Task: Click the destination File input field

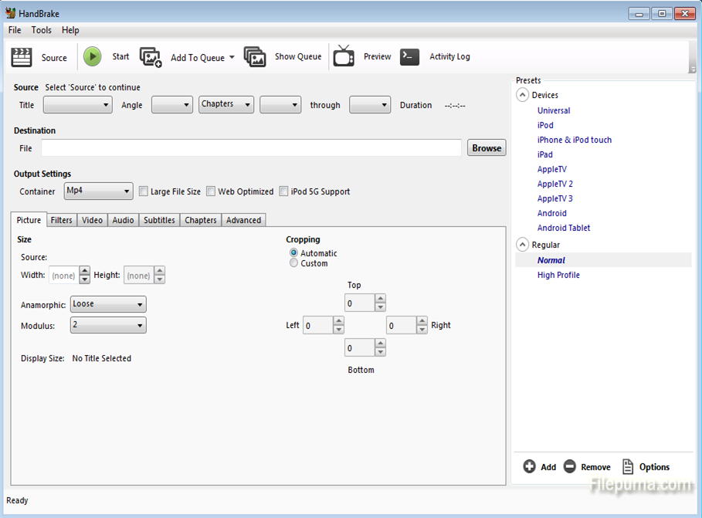Action: coord(251,148)
